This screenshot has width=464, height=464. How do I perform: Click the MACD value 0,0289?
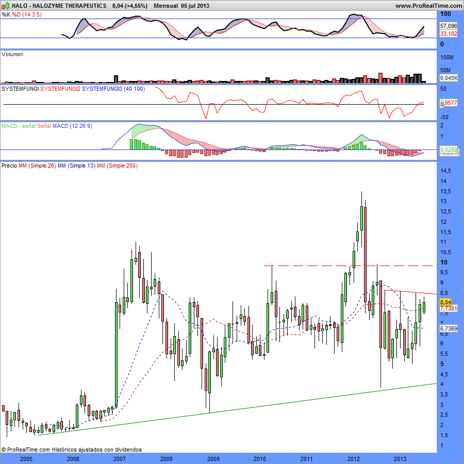point(449,150)
